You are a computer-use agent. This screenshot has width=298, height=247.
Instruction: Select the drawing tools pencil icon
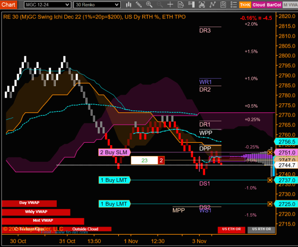tap(139, 5)
